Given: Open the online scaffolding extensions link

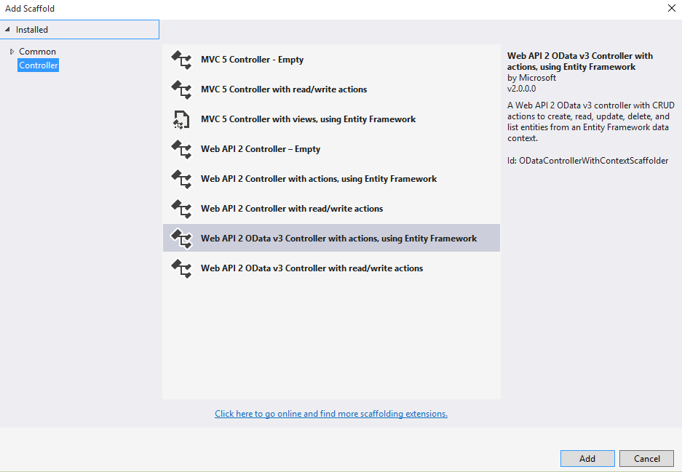Looking at the screenshot, I should point(330,413).
